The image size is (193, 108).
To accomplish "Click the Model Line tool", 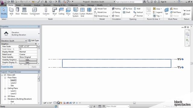I will [100, 12].
